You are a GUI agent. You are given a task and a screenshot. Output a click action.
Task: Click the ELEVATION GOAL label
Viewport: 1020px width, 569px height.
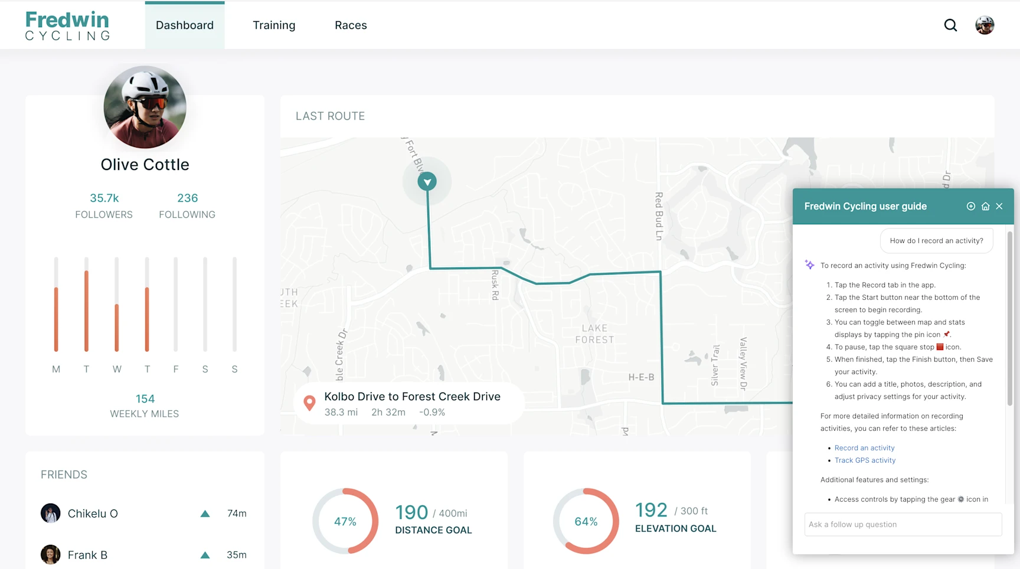675,528
